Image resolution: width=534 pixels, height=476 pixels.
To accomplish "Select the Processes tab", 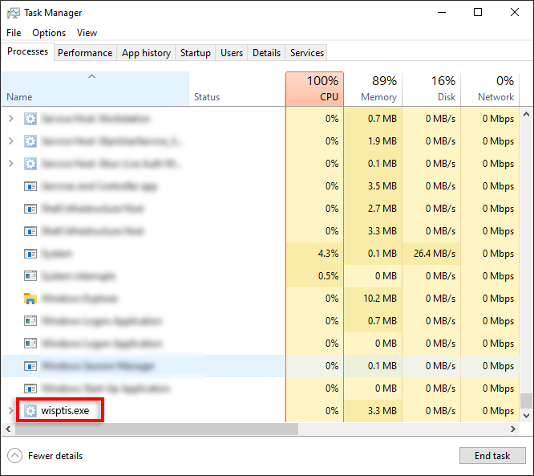I will tap(27, 51).
